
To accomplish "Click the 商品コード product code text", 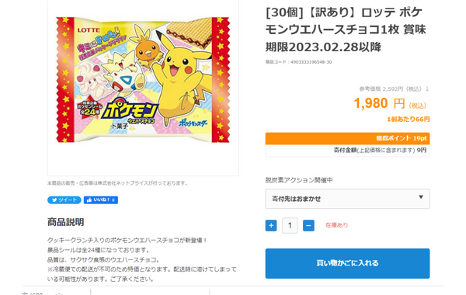I will click(x=298, y=62).
